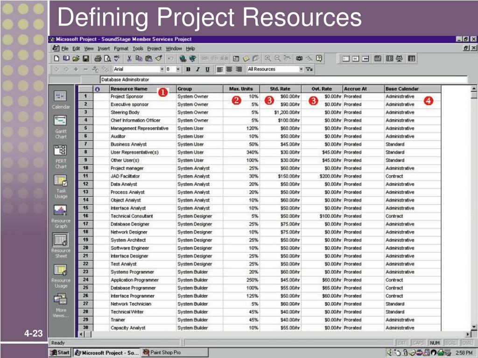Click the table grid icon at the right toolbar end
The width and height of the screenshot is (478, 358).
(x=412, y=58)
